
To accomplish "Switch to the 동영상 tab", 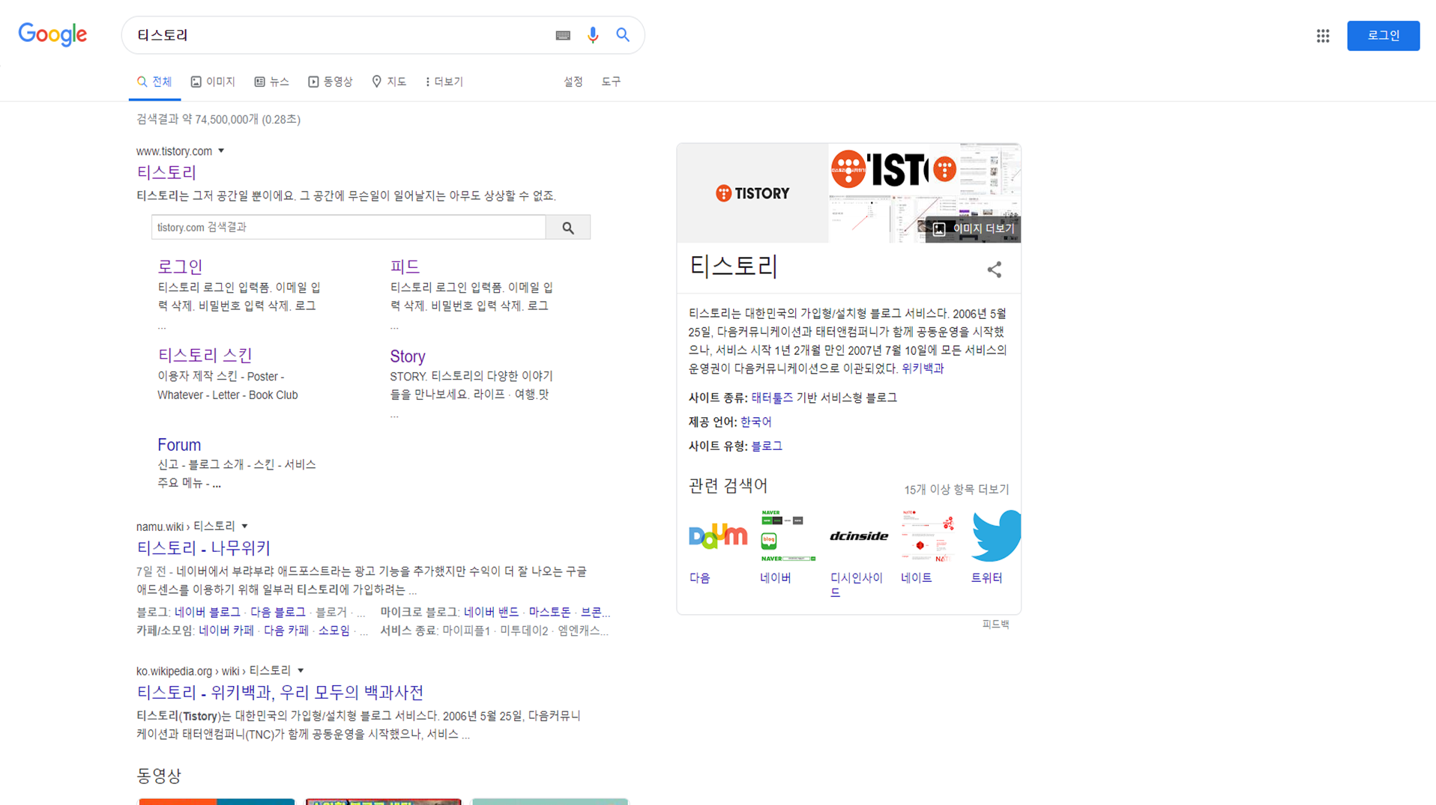I will coord(330,82).
